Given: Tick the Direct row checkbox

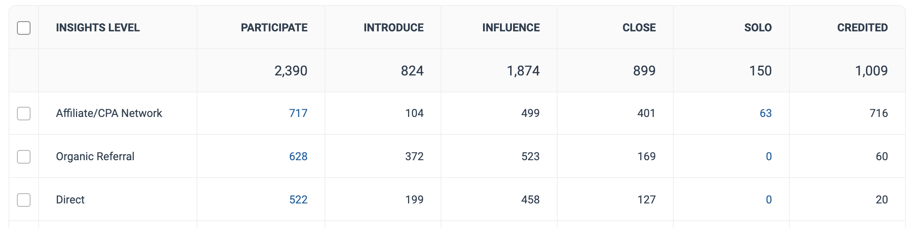Looking at the screenshot, I should (x=24, y=200).
